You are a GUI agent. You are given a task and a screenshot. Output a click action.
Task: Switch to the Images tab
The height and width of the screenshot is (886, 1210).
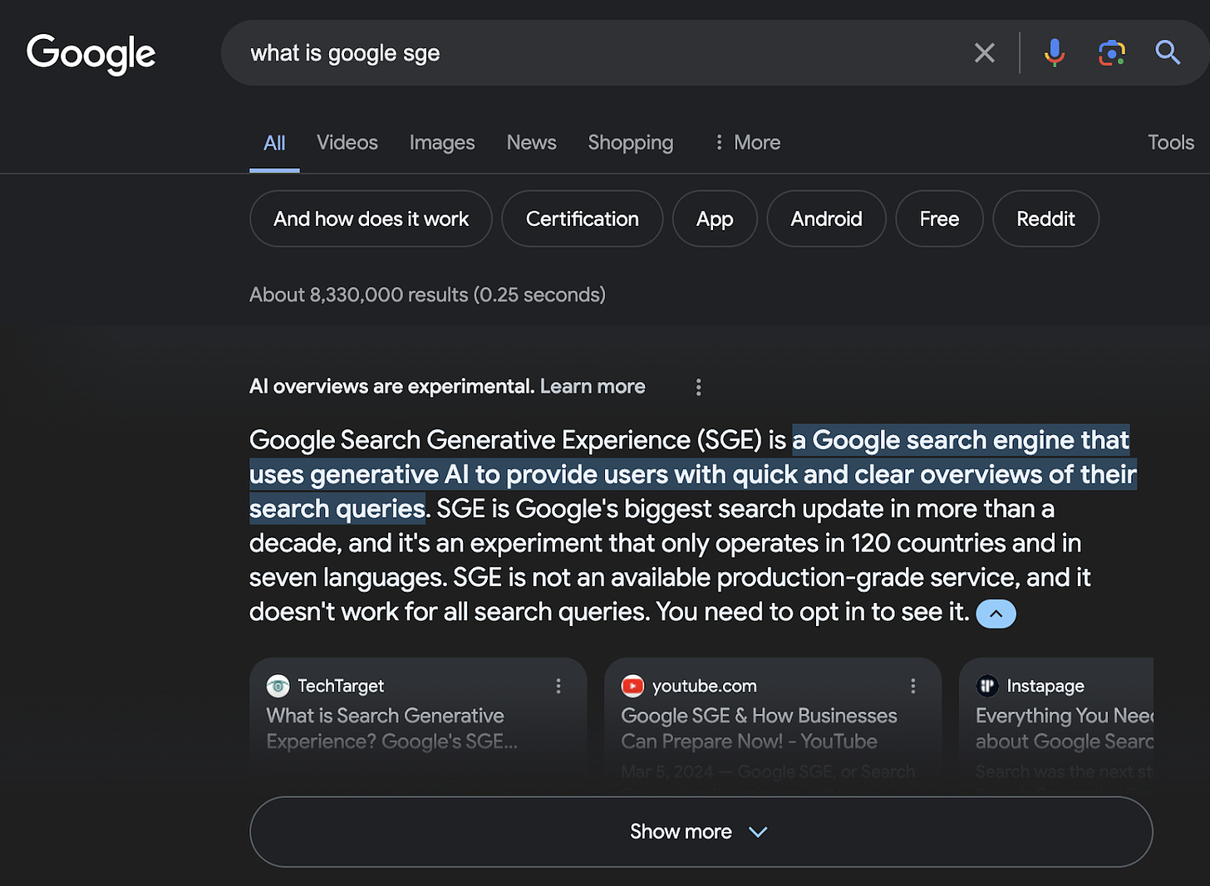[x=442, y=142]
